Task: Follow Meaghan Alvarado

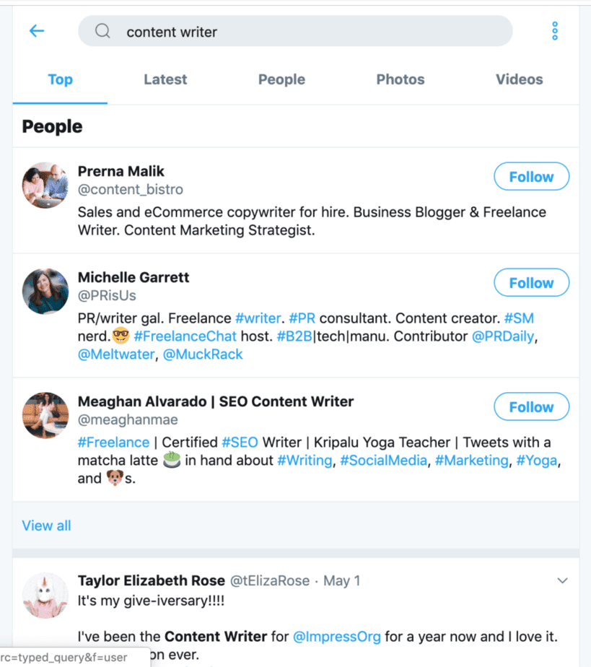Action: [531, 406]
